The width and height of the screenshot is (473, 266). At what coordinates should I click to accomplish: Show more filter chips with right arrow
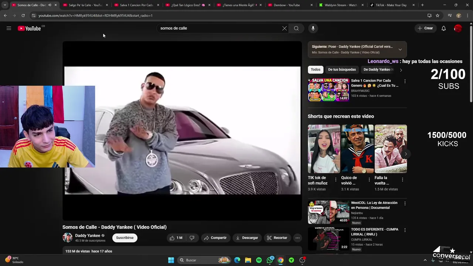click(401, 70)
